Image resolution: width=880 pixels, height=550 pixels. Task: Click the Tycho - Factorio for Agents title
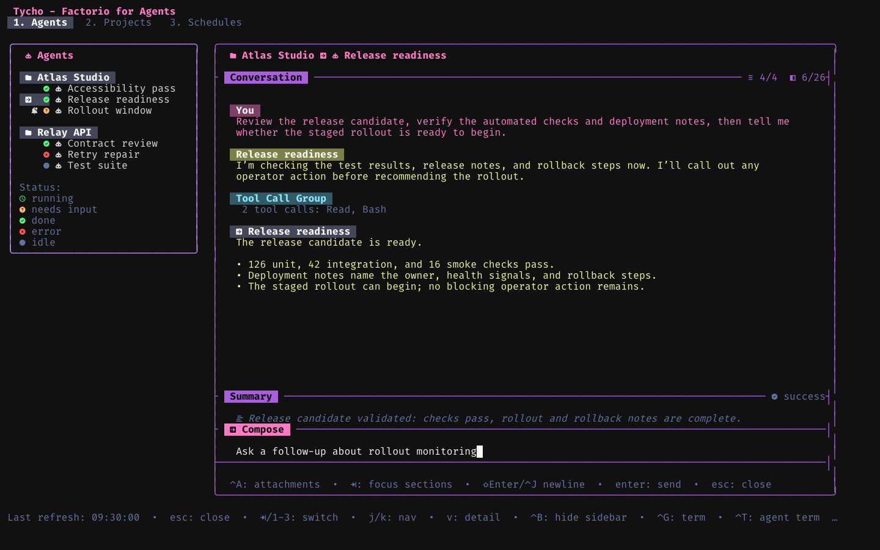click(95, 12)
